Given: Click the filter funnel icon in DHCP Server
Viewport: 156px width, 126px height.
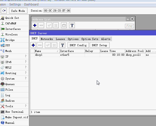Looking at the screenshot, I should 62,45.
